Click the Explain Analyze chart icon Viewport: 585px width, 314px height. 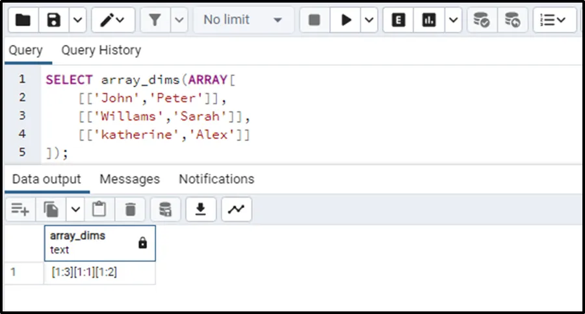429,20
